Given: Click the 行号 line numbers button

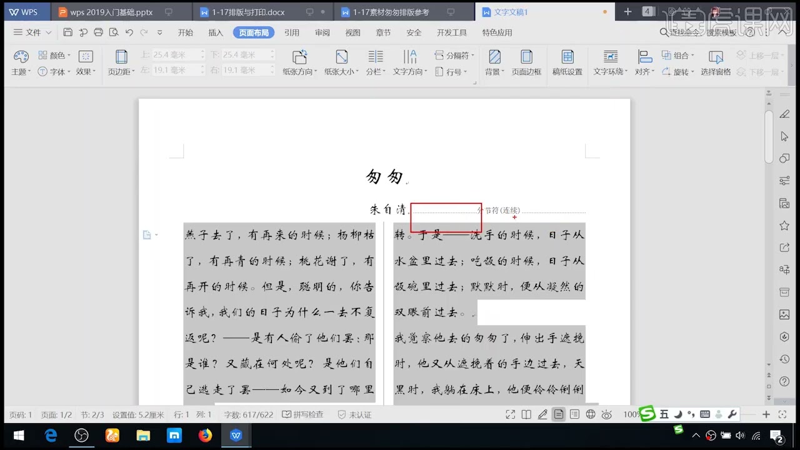Looking at the screenshot, I should click(x=452, y=72).
